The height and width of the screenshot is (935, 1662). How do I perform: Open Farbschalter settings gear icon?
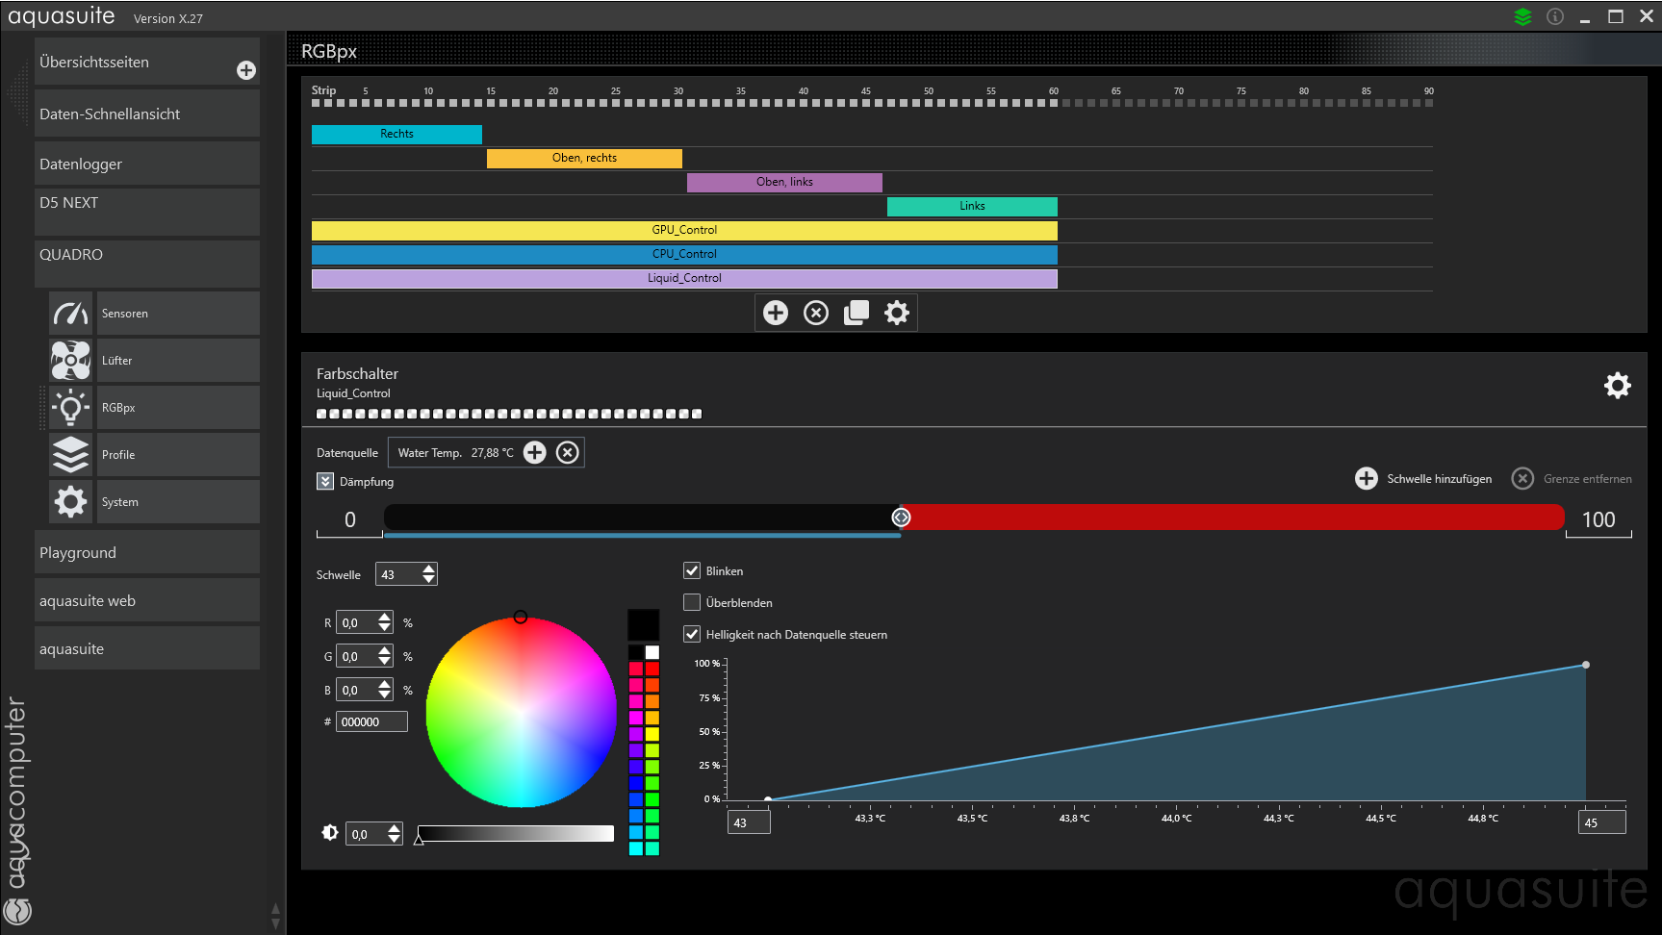[x=1617, y=386]
